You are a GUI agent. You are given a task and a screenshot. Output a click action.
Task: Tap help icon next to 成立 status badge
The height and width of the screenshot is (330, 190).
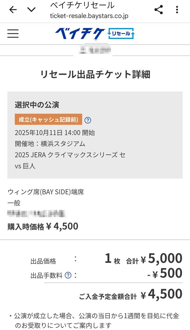[x=88, y=120]
